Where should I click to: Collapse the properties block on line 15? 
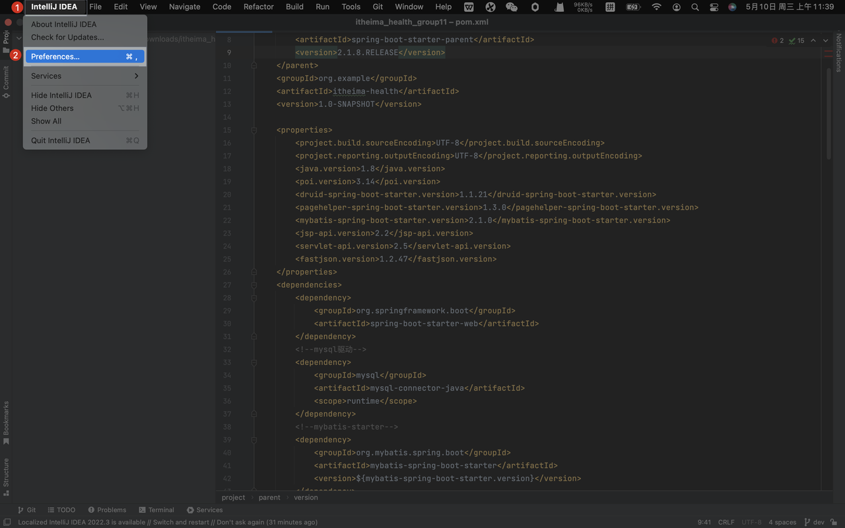coord(253,129)
